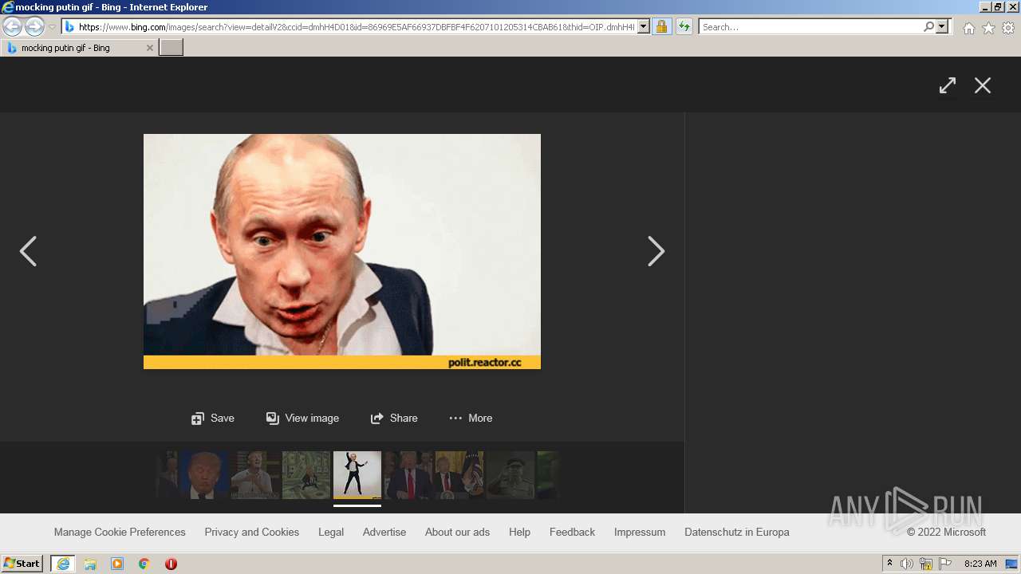This screenshot has width=1021, height=574.
Task: Open Manage Cookie Preferences
Action: (x=120, y=532)
